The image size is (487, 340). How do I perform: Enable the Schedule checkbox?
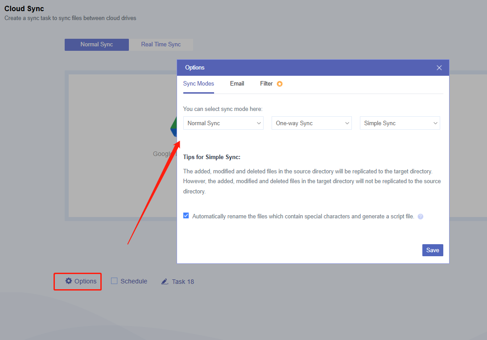pos(114,281)
